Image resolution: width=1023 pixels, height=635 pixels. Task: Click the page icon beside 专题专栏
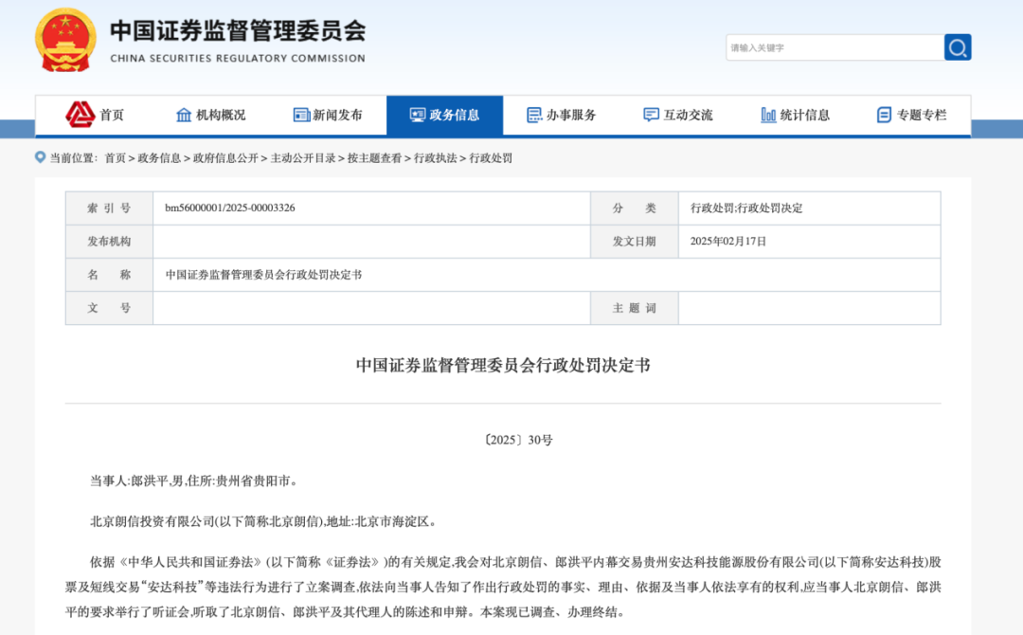point(884,115)
